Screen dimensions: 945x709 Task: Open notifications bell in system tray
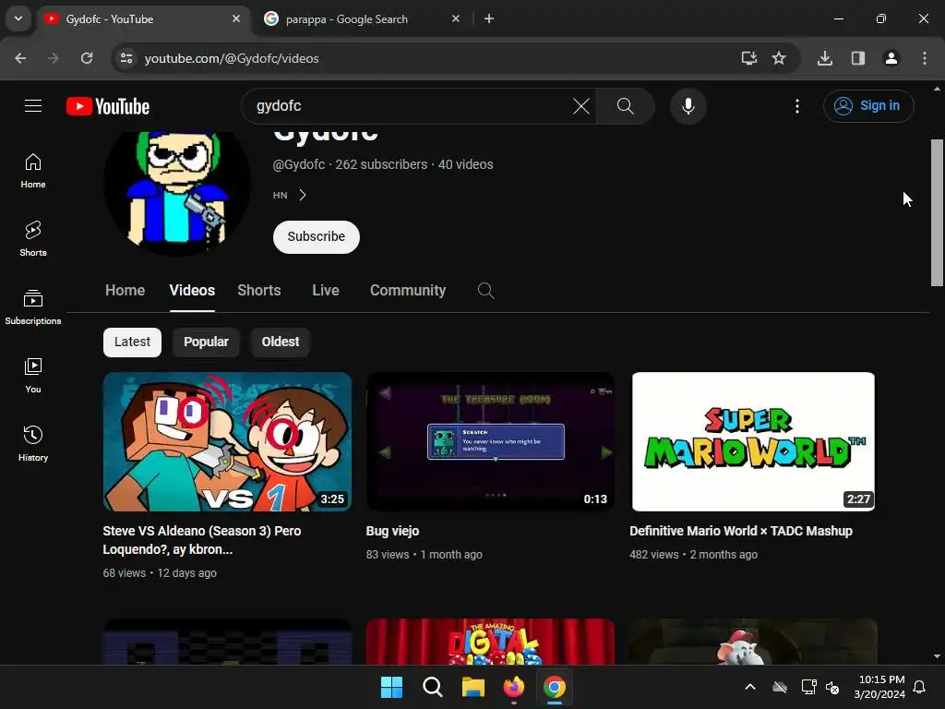(x=920, y=687)
